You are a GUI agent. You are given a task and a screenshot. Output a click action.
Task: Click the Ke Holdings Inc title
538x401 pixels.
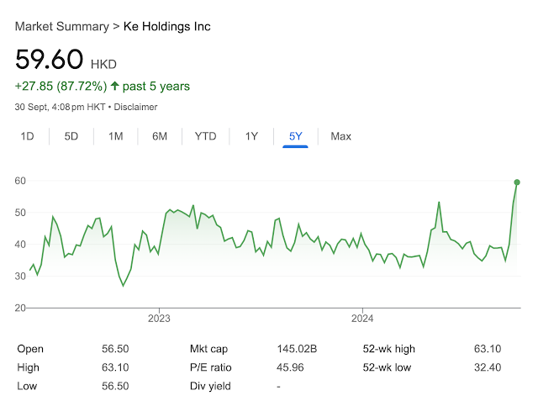(x=166, y=26)
